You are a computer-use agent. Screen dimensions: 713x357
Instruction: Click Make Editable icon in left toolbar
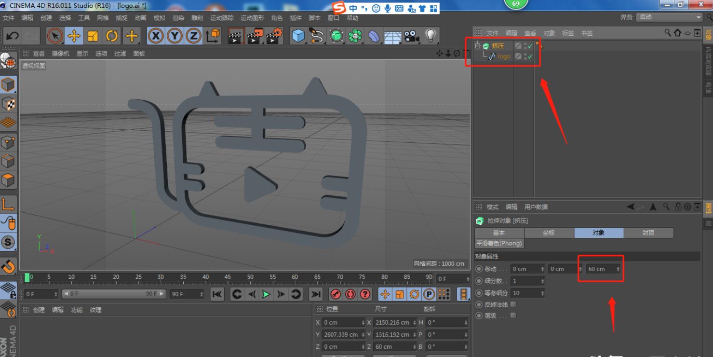[8, 61]
